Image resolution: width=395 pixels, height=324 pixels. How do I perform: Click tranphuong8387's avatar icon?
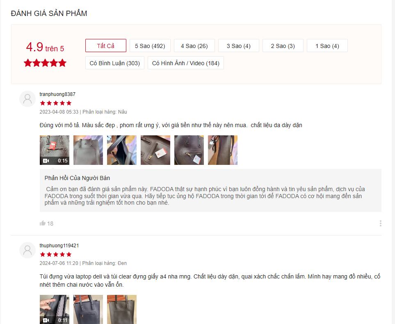click(x=27, y=99)
